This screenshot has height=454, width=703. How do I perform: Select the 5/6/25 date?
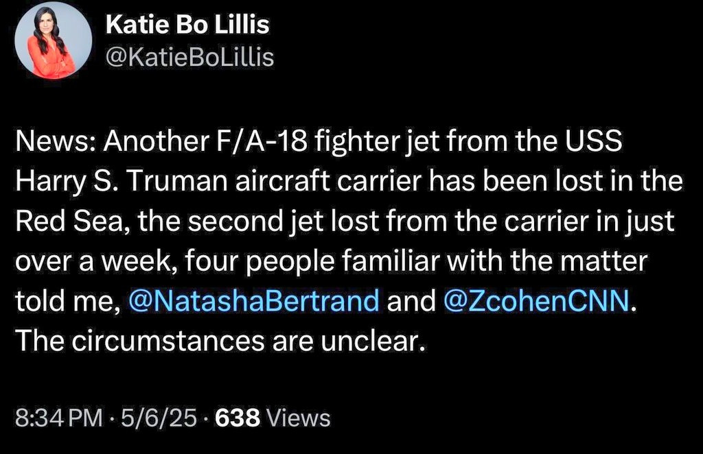(x=159, y=418)
